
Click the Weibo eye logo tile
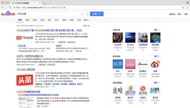[x=155, y=64]
